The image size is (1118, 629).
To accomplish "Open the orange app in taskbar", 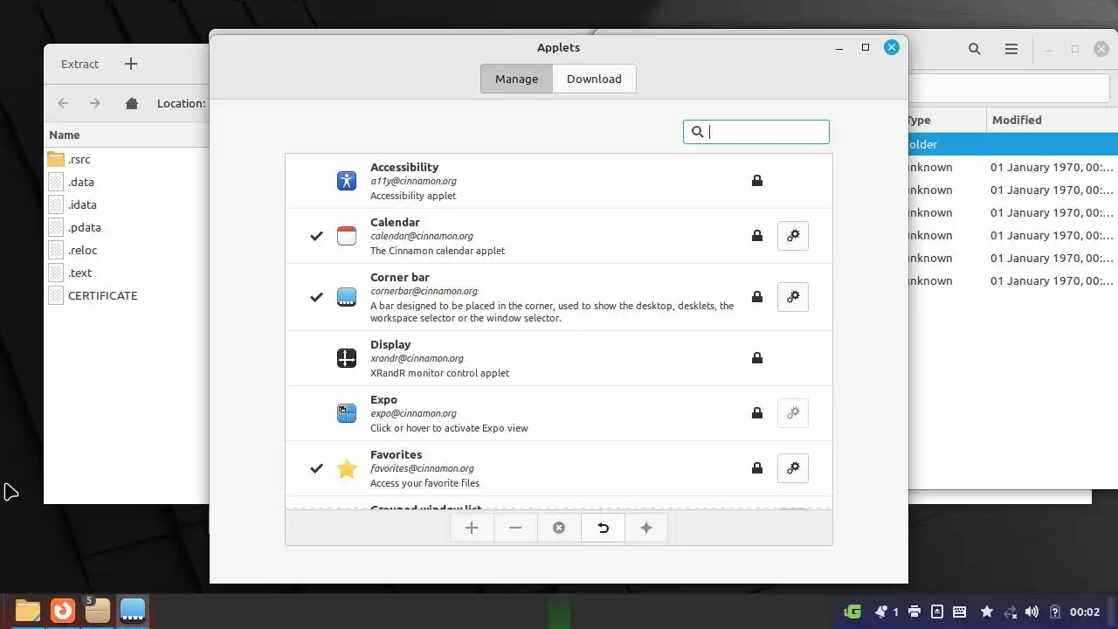I will (63, 611).
